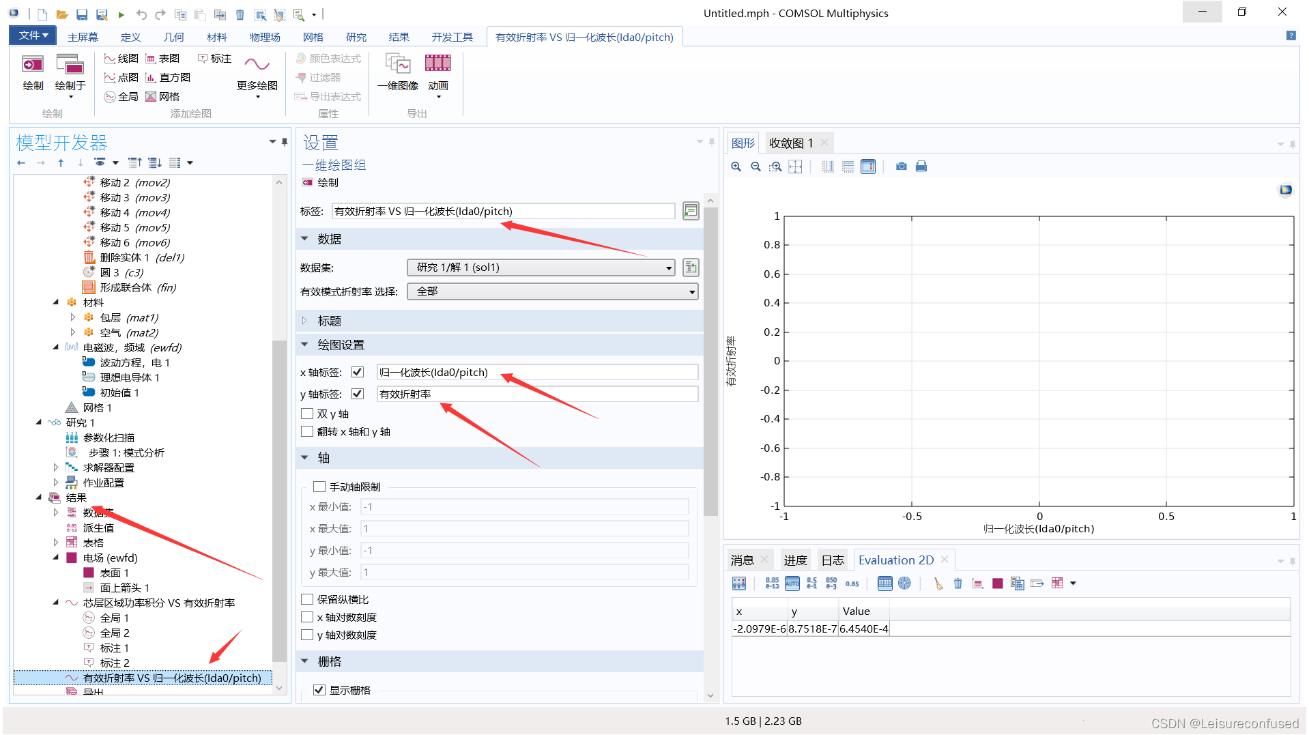Add a 线图 (Line Graph) plot
This screenshot has width=1309, height=735.
(x=121, y=59)
